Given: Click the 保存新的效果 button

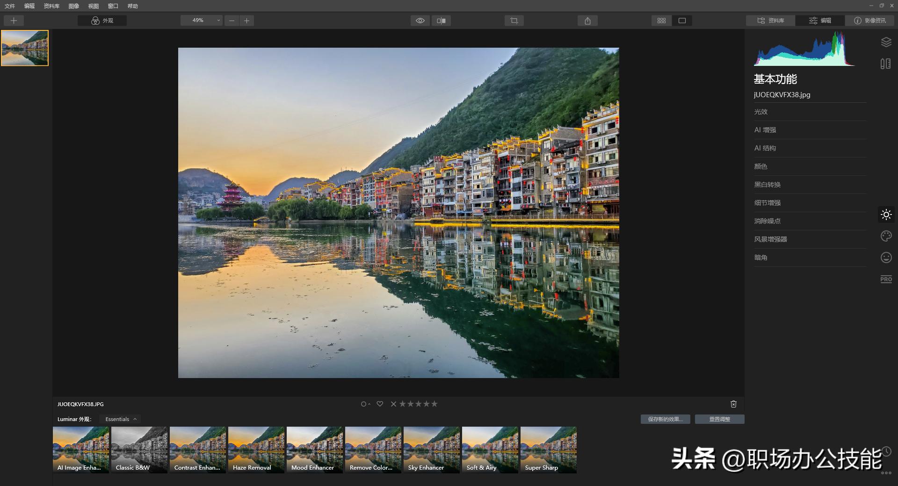Looking at the screenshot, I should click(665, 419).
